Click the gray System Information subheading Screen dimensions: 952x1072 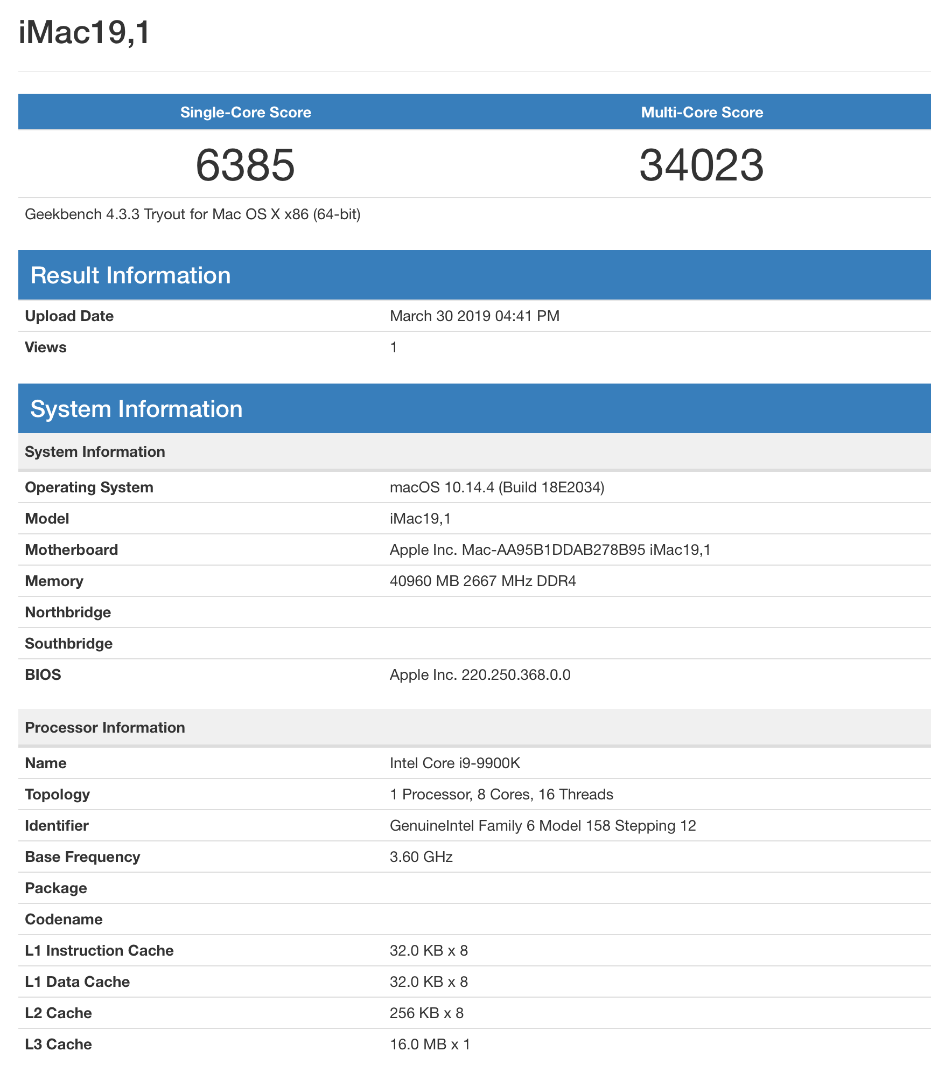pyautogui.click(x=474, y=451)
